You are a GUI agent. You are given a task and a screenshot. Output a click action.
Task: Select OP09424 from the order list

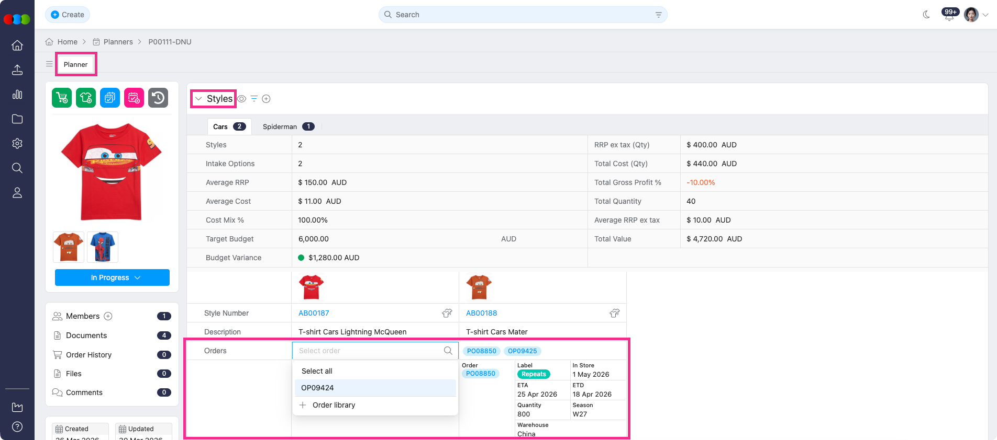tap(317, 388)
